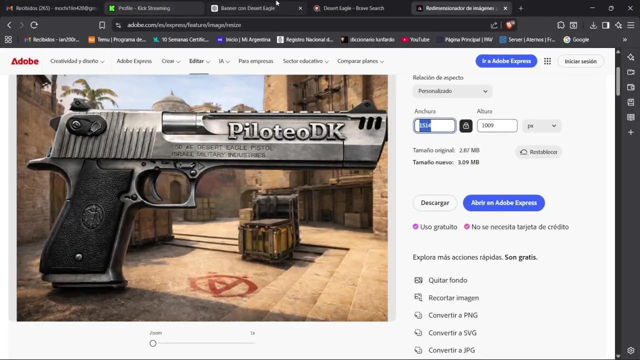Open Brave Talk video icon in sidebar
The image size is (640, 360).
[x=631, y=72]
